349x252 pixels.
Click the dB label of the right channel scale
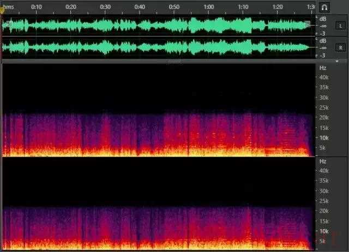point(323,41)
